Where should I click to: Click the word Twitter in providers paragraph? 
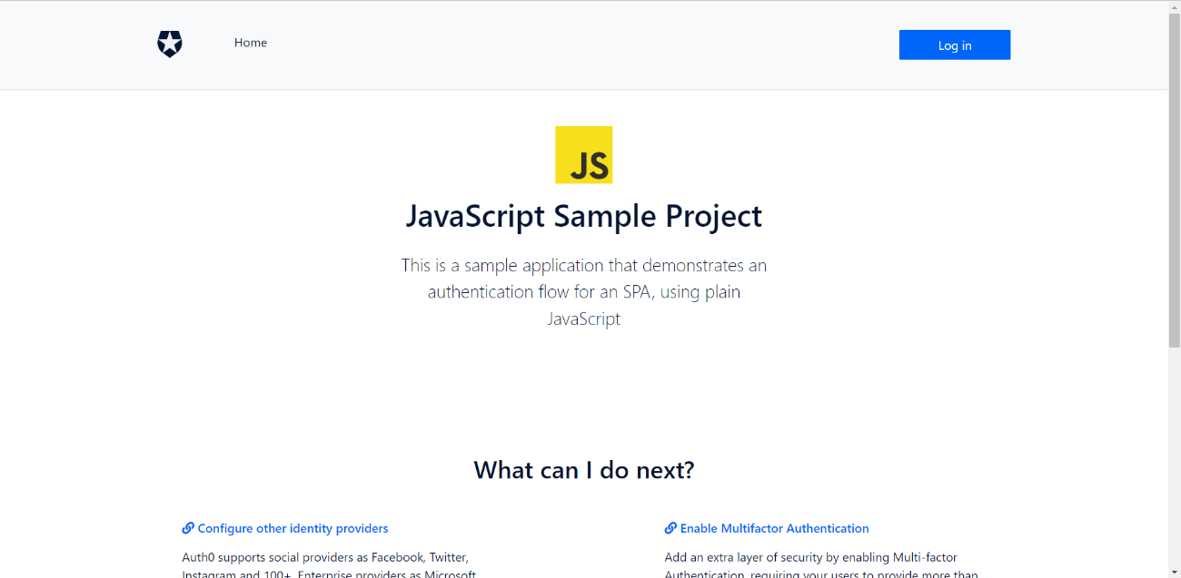coord(447,557)
